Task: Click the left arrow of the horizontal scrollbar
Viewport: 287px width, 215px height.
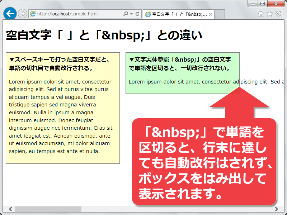Action: [11, 209]
